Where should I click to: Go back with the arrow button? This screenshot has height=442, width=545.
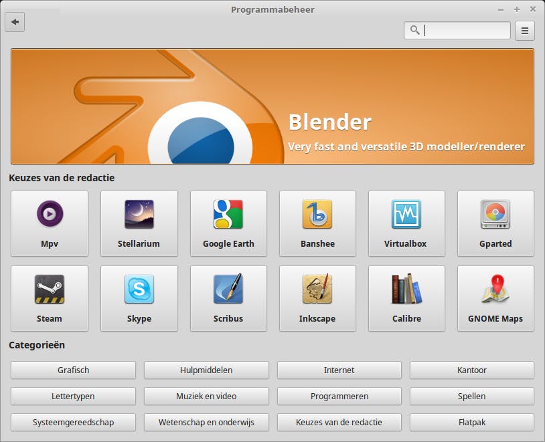(15, 22)
